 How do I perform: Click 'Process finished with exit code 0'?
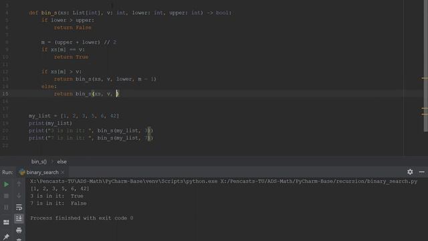tap(82, 218)
